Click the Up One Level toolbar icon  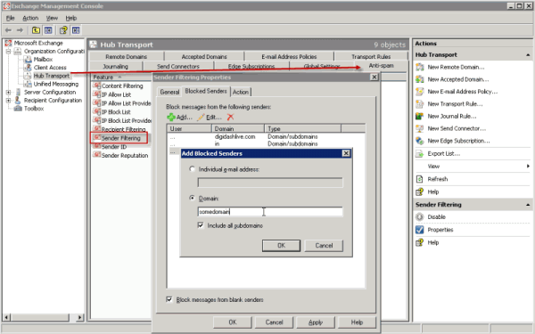[x=36, y=30]
